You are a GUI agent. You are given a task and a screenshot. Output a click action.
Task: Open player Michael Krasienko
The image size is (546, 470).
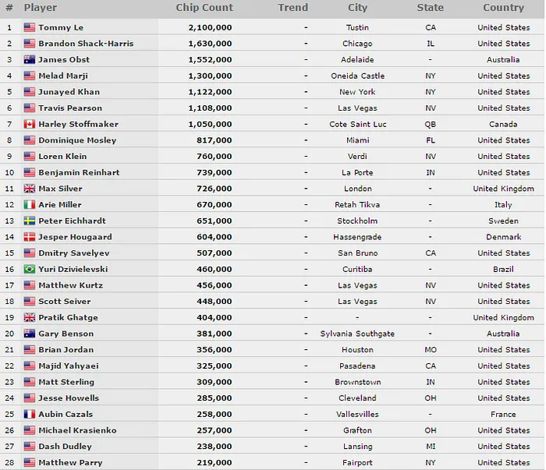tap(78, 430)
